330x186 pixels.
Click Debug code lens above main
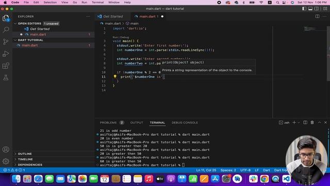click(x=124, y=37)
